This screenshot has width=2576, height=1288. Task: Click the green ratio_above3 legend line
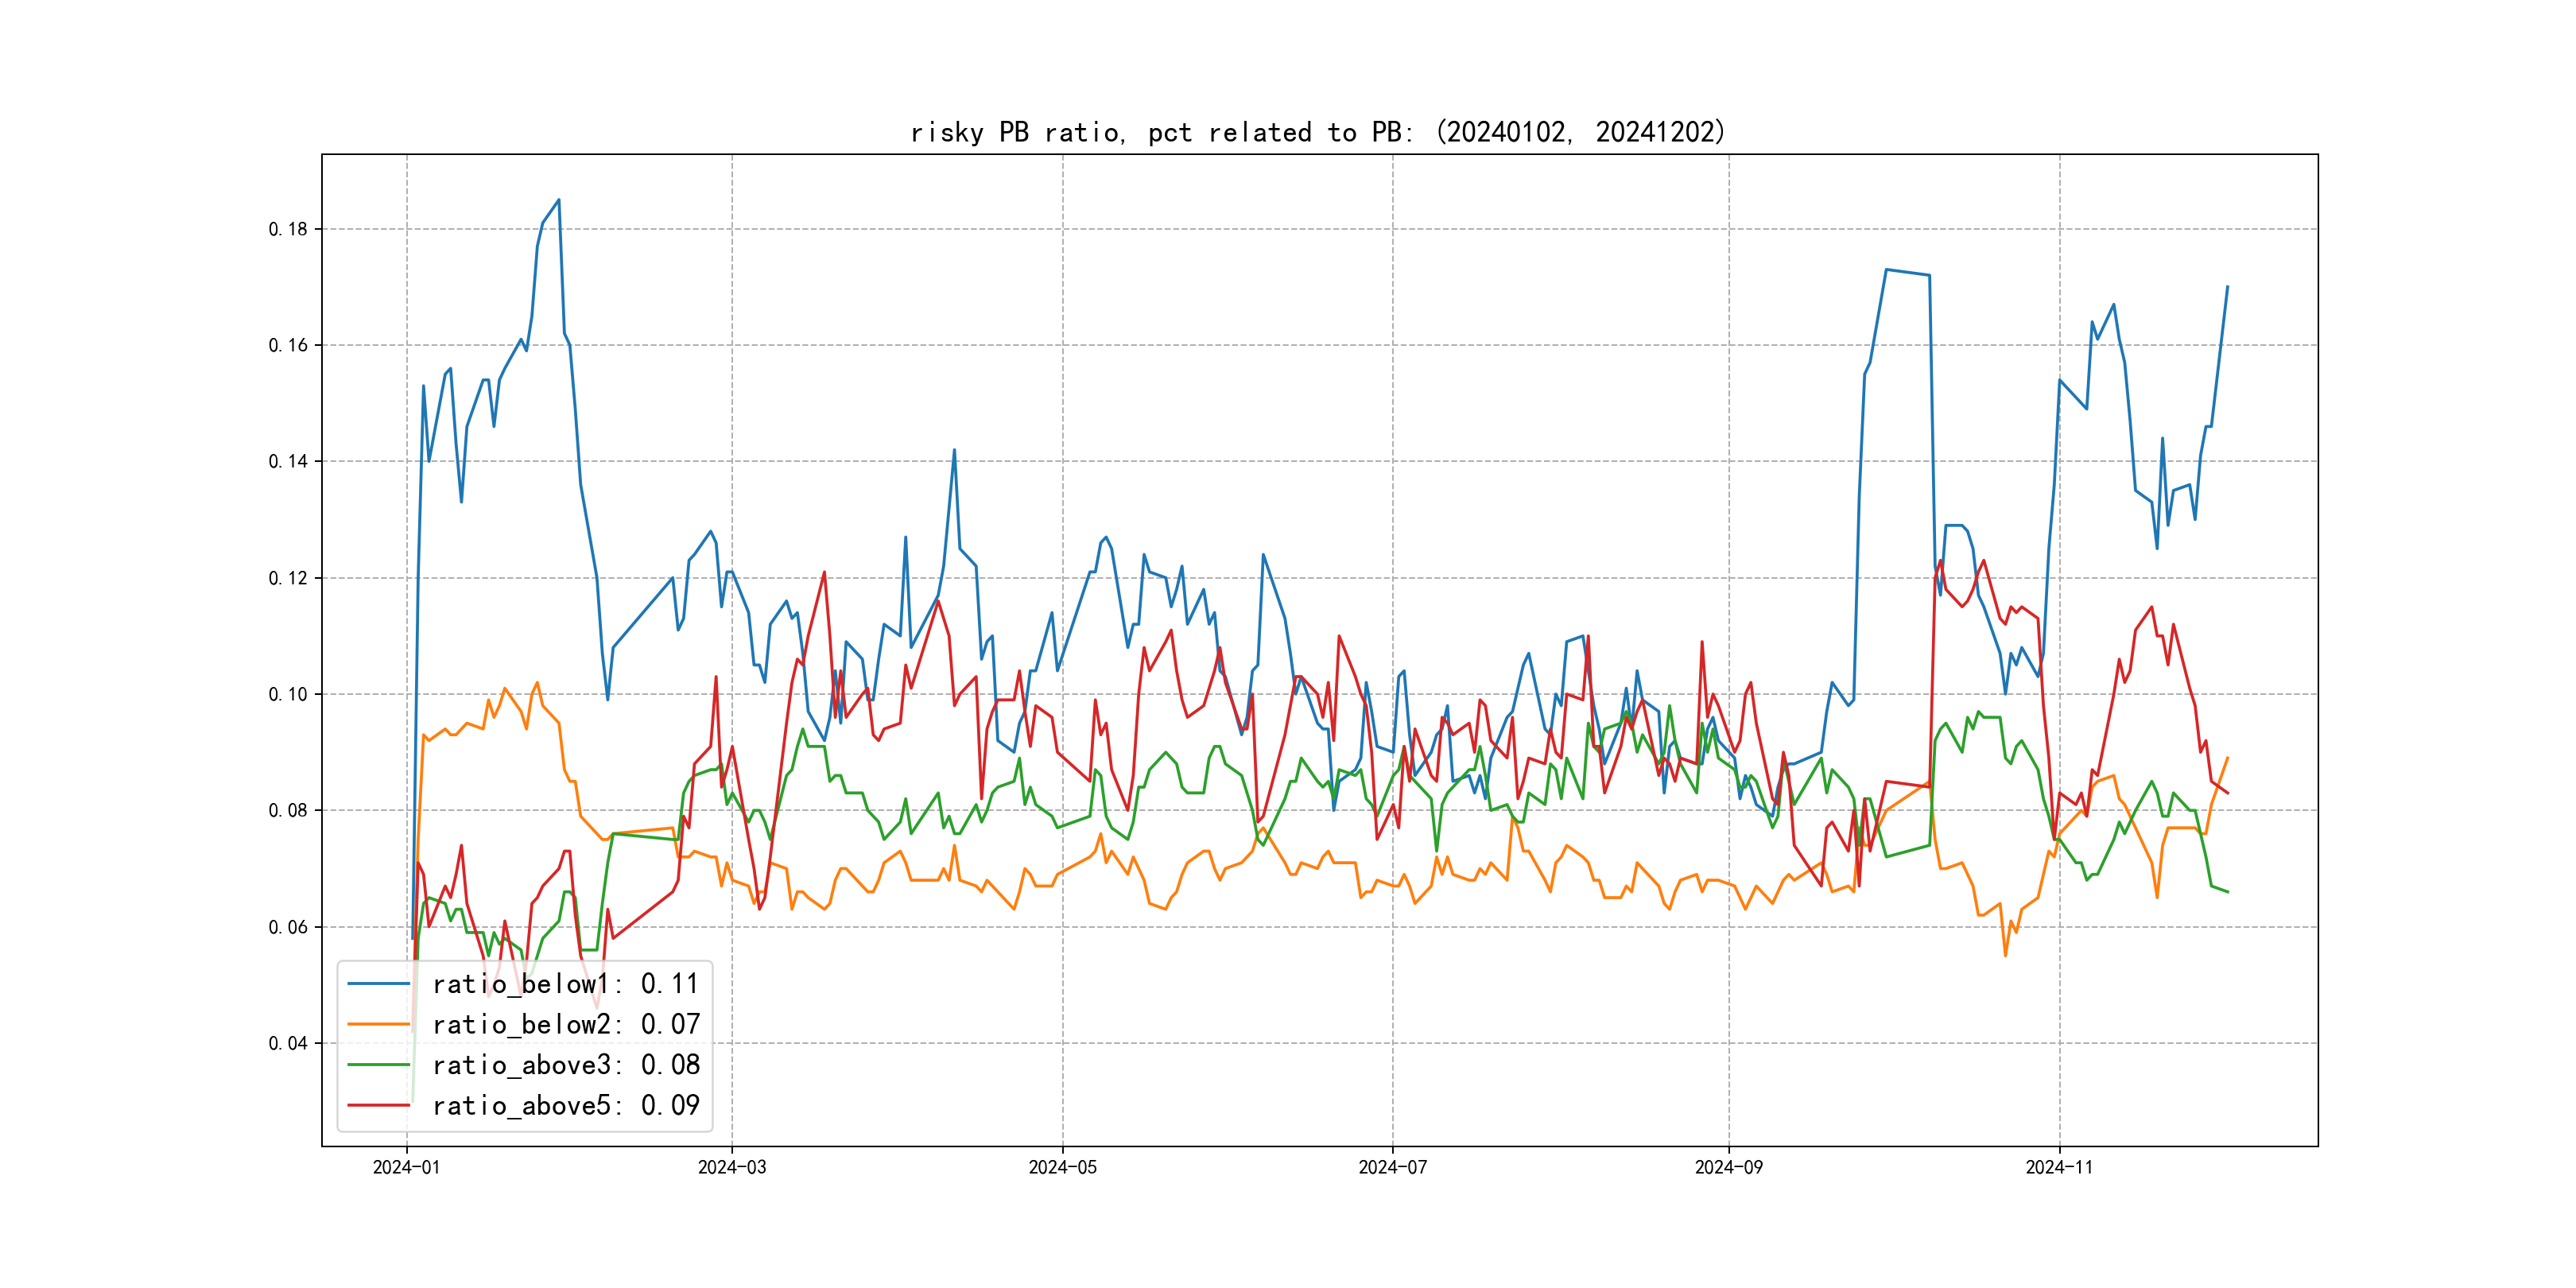click(x=378, y=1065)
